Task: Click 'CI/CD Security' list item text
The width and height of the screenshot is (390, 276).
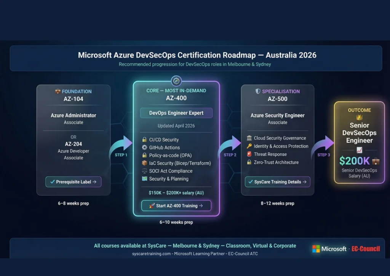Action: [x=164, y=140]
